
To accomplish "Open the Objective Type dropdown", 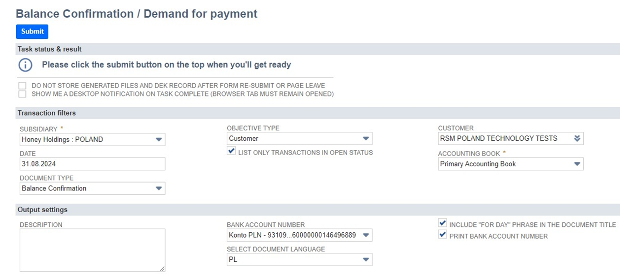I will [365, 139].
